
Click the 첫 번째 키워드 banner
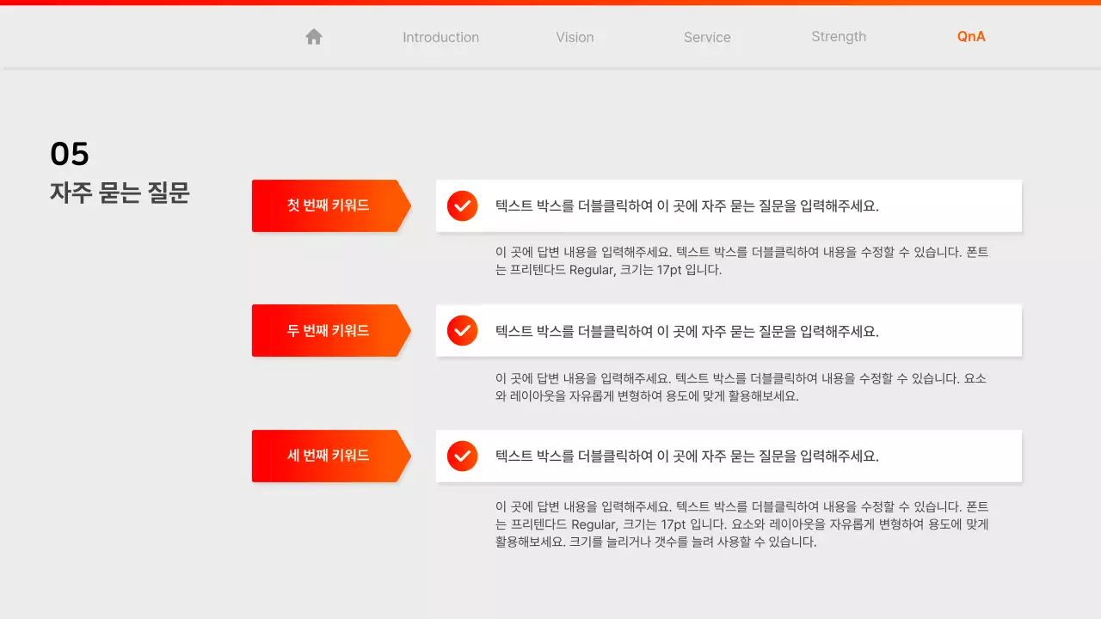click(x=327, y=205)
